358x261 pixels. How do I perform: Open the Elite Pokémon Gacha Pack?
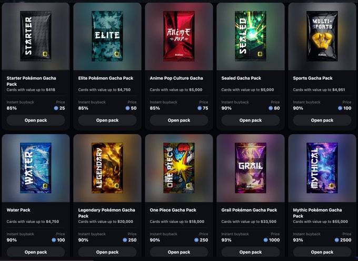(x=107, y=120)
